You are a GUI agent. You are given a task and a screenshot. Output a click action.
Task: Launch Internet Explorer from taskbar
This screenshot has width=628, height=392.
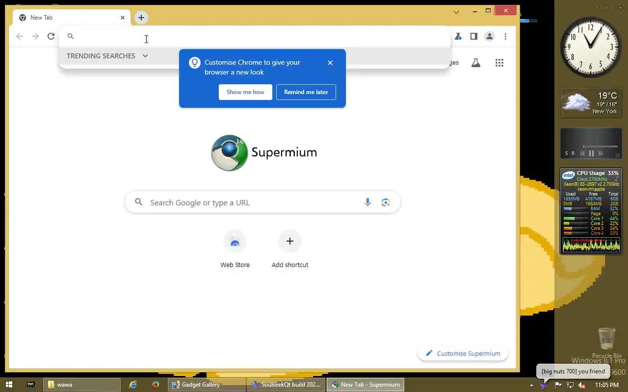tap(133, 385)
